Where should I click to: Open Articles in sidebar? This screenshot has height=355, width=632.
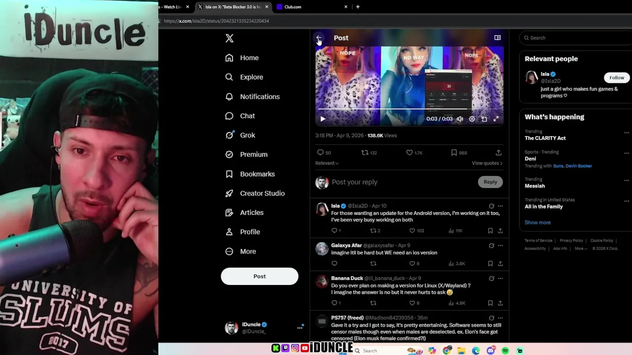(x=244, y=213)
